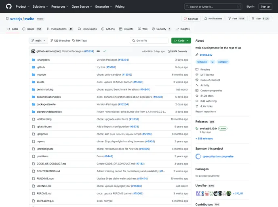Screen dimensions: 278x207
Task: Click the Readme book icon
Action: pyautogui.click(x=197, y=70)
